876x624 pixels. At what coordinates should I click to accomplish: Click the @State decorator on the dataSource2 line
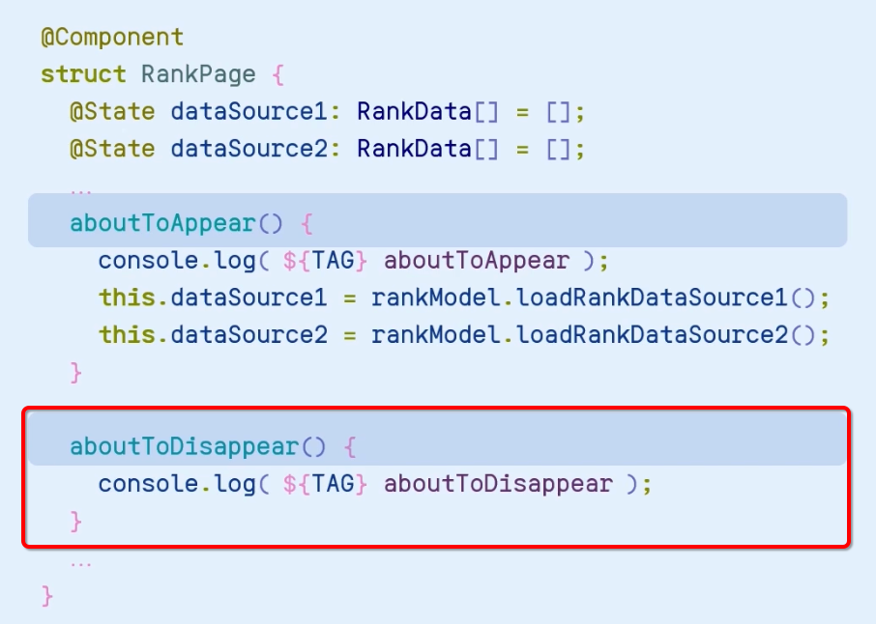(x=112, y=149)
